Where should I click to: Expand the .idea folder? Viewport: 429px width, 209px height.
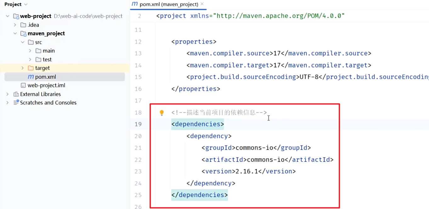(15, 25)
